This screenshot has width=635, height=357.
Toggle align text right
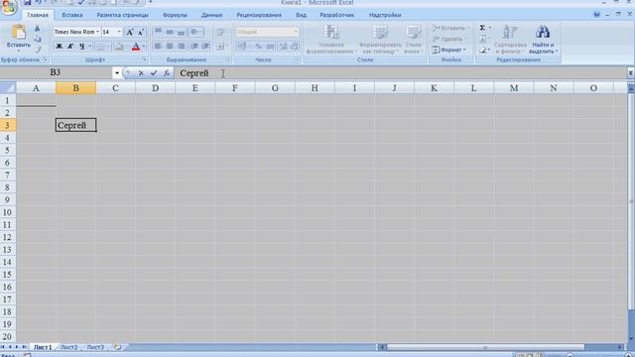[x=181, y=47]
